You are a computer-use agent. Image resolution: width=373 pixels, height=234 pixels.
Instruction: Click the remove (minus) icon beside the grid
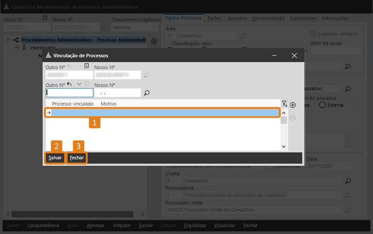[x=293, y=118]
